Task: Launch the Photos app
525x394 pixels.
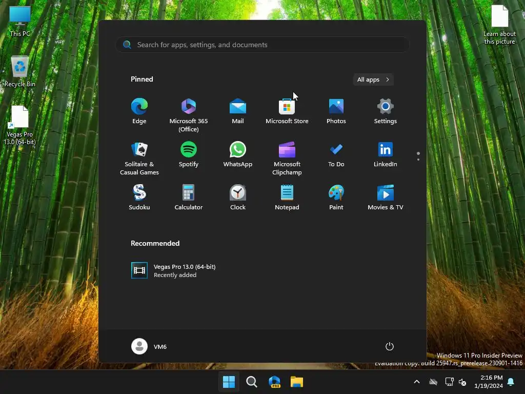Action: (x=336, y=111)
